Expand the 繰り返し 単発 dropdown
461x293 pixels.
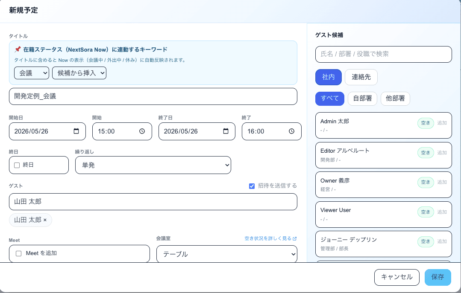[x=153, y=165]
